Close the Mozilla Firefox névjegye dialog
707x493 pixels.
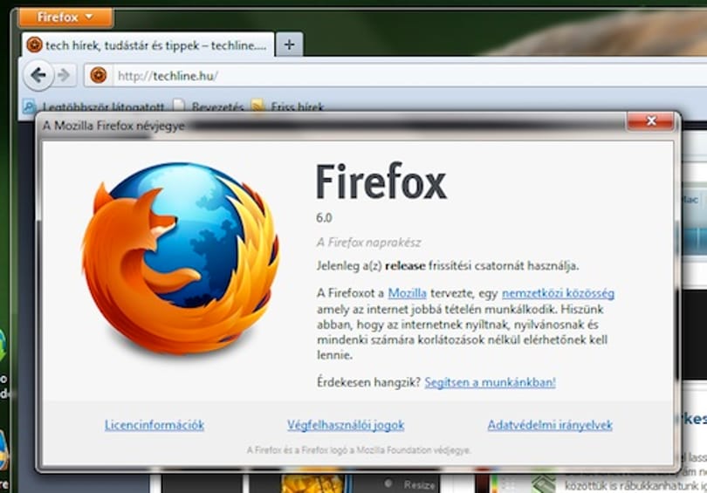(650, 120)
